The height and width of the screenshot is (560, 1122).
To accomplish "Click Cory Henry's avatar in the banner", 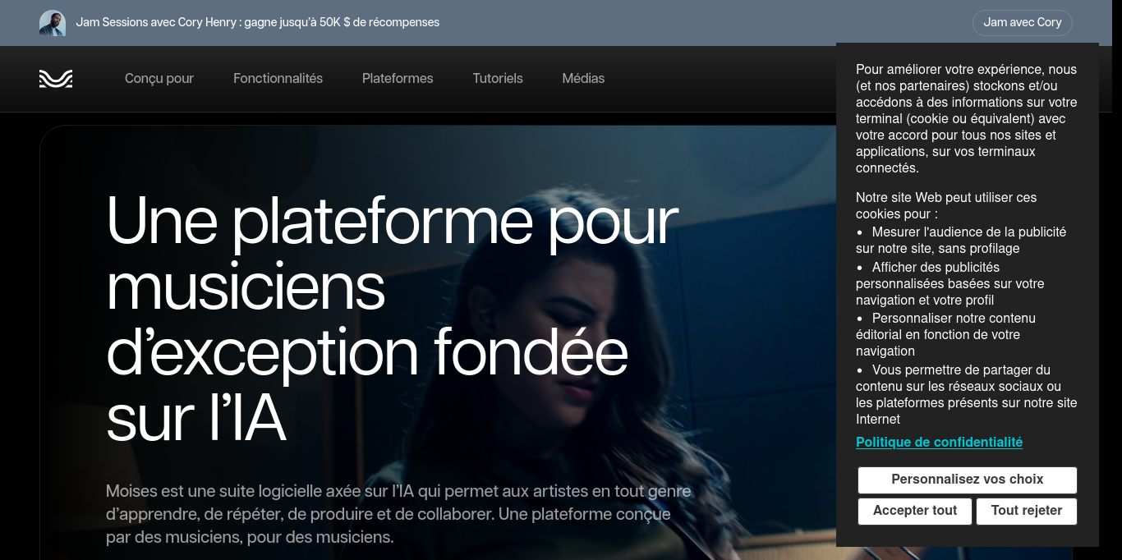I will click(53, 23).
